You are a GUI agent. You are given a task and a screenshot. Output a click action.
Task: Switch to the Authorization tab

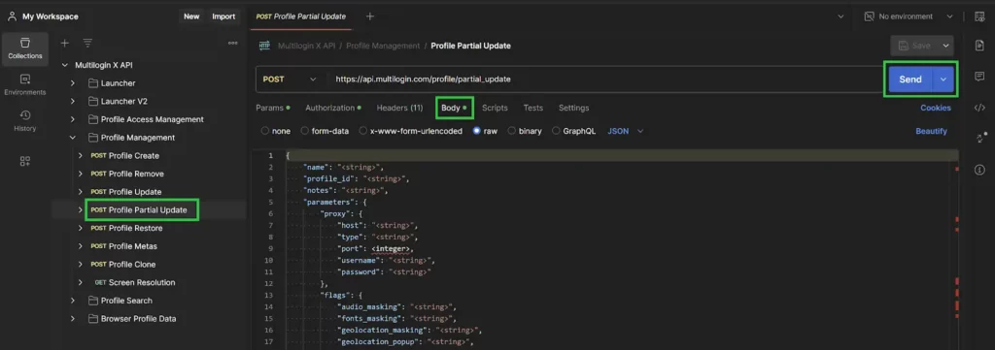click(x=332, y=108)
